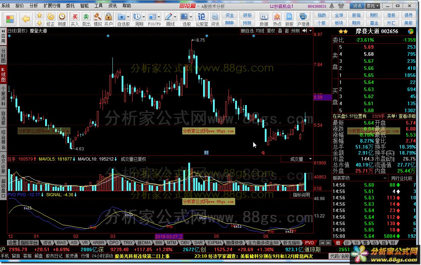Switch to the TRIX indicator tab
Screen dimensions: 421x265
[x=128, y=243]
